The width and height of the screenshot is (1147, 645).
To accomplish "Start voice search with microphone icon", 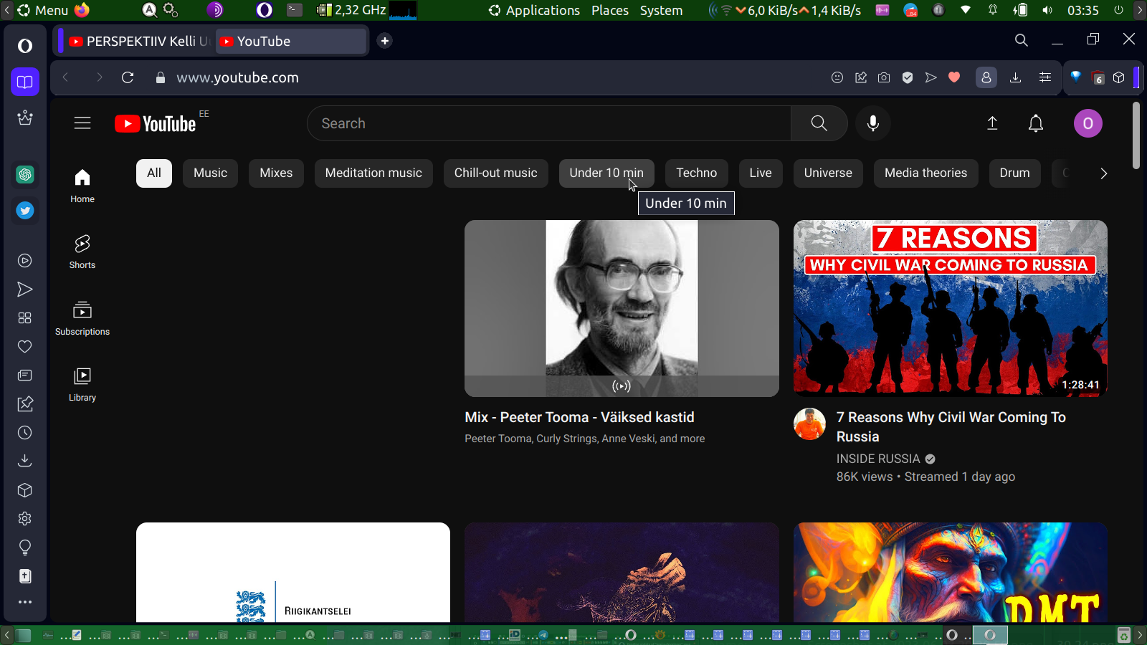I will (873, 123).
